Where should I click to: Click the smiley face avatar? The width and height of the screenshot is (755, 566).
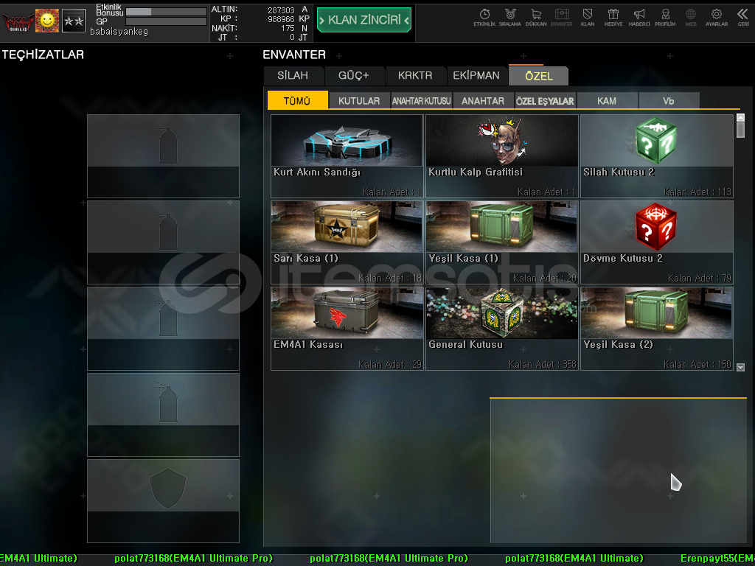[47, 20]
